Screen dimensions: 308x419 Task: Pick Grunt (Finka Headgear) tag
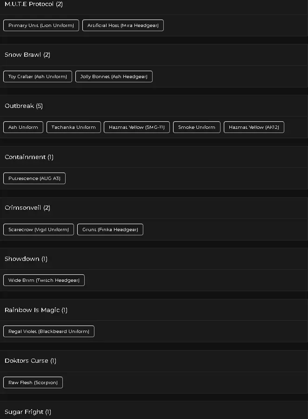(110, 230)
